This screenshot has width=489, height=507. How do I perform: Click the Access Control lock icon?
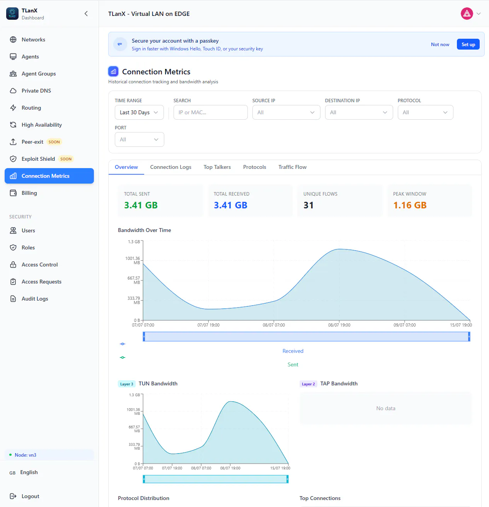13,265
